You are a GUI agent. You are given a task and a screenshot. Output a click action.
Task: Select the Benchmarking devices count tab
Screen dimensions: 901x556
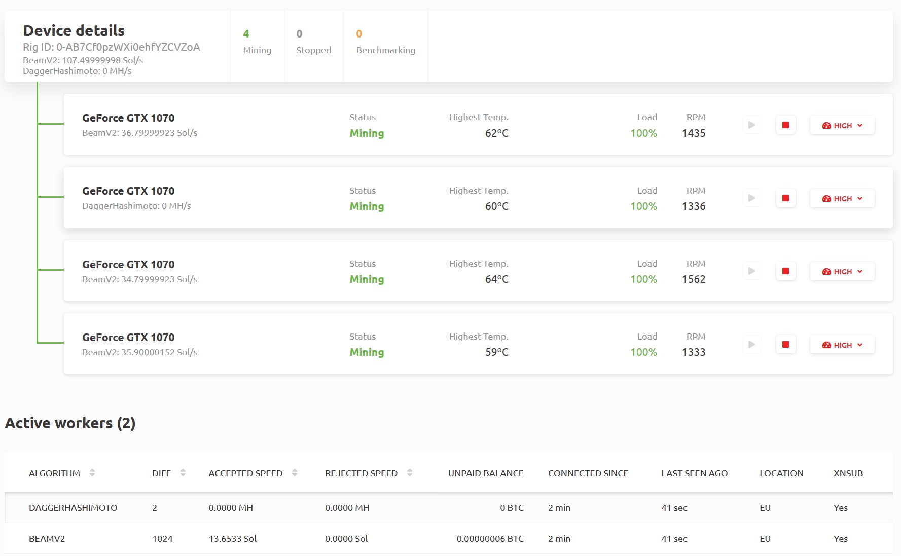(385, 42)
